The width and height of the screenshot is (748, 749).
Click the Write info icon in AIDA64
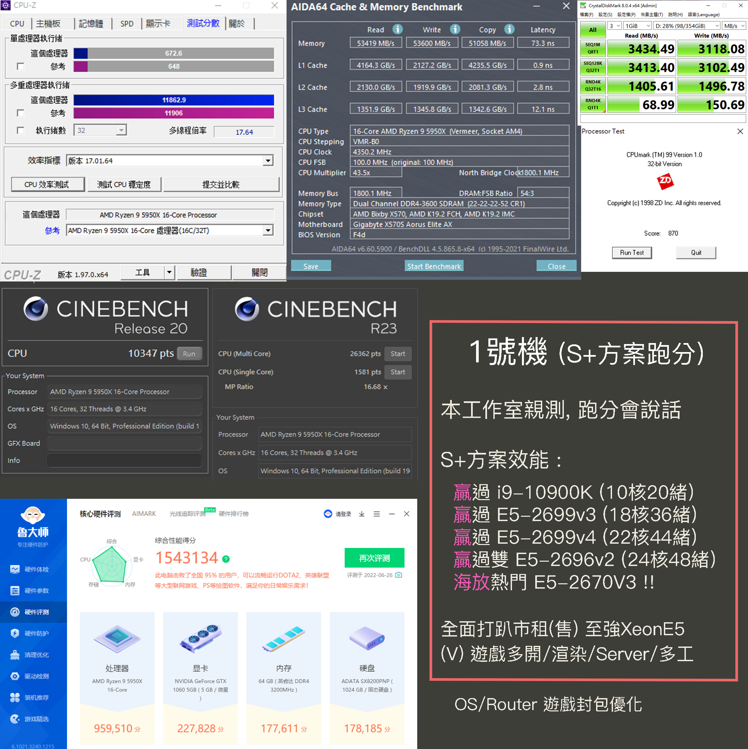tap(455, 30)
